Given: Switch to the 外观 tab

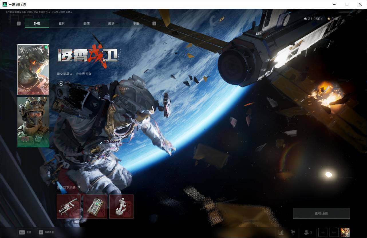Looking at the screenshot, I should pos(37,23).
